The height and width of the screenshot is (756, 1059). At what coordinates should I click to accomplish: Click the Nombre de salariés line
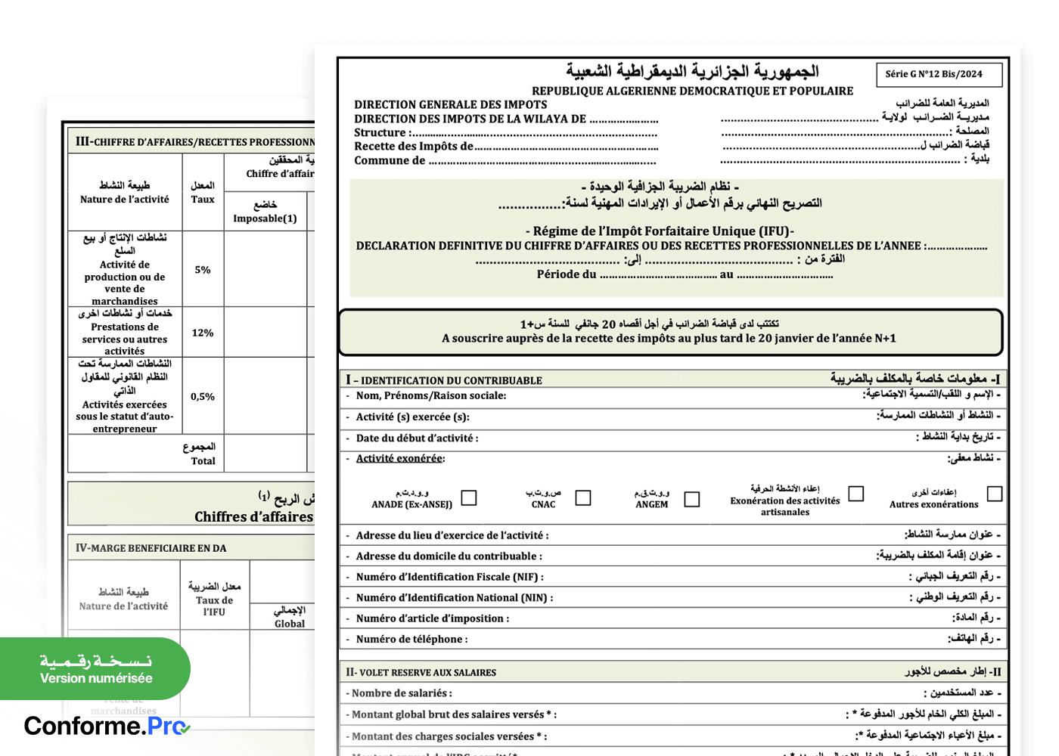pos(673,693)
